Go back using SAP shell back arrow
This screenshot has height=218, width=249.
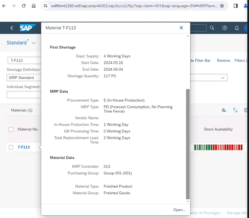click(x=12, y=28)
